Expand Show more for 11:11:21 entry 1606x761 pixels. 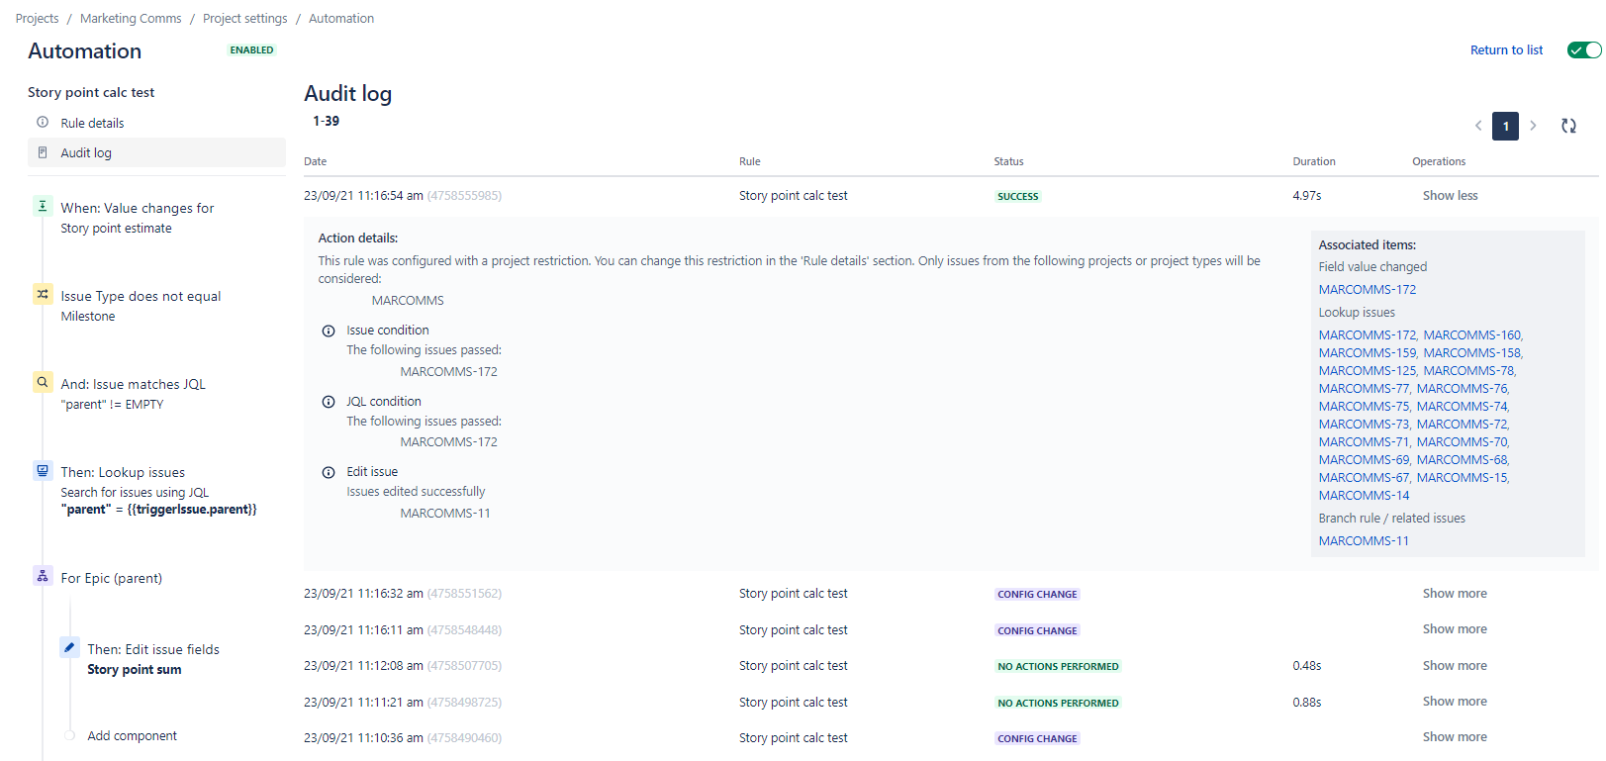1455,702
